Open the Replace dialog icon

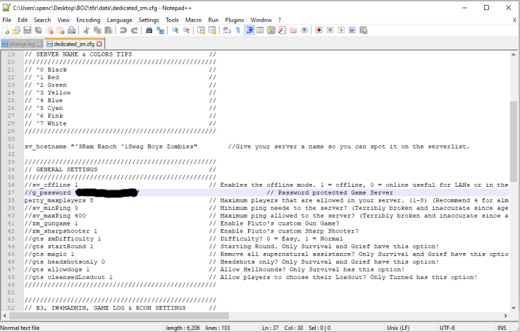pyautogui.click(x=160, y=30)
